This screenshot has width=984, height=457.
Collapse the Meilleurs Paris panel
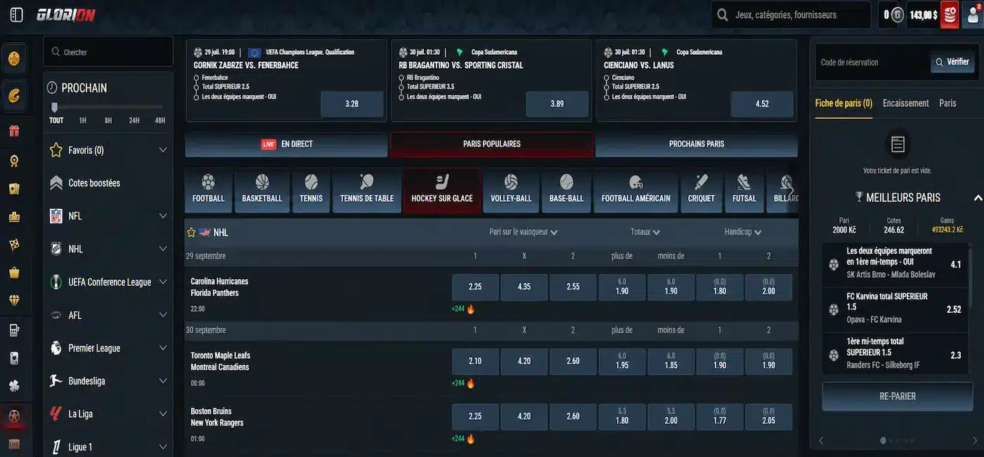(977, 198)
